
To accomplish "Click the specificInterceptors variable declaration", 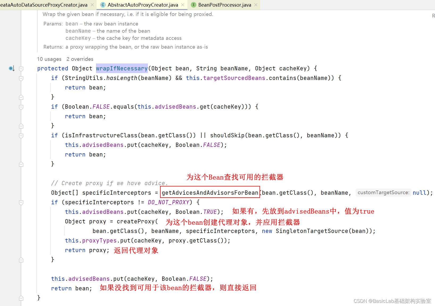I will (x=117, y=193).
